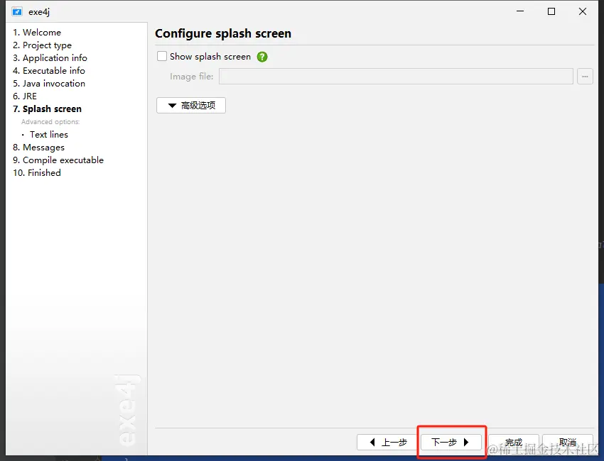Click the green help icon beside Show splash screen
Image resolution: width=604 pixels, height=461 pixels.
(262, 57)
